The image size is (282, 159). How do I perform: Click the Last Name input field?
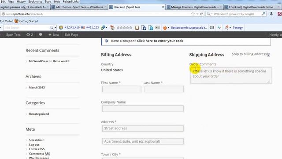[x=164, y=89]
